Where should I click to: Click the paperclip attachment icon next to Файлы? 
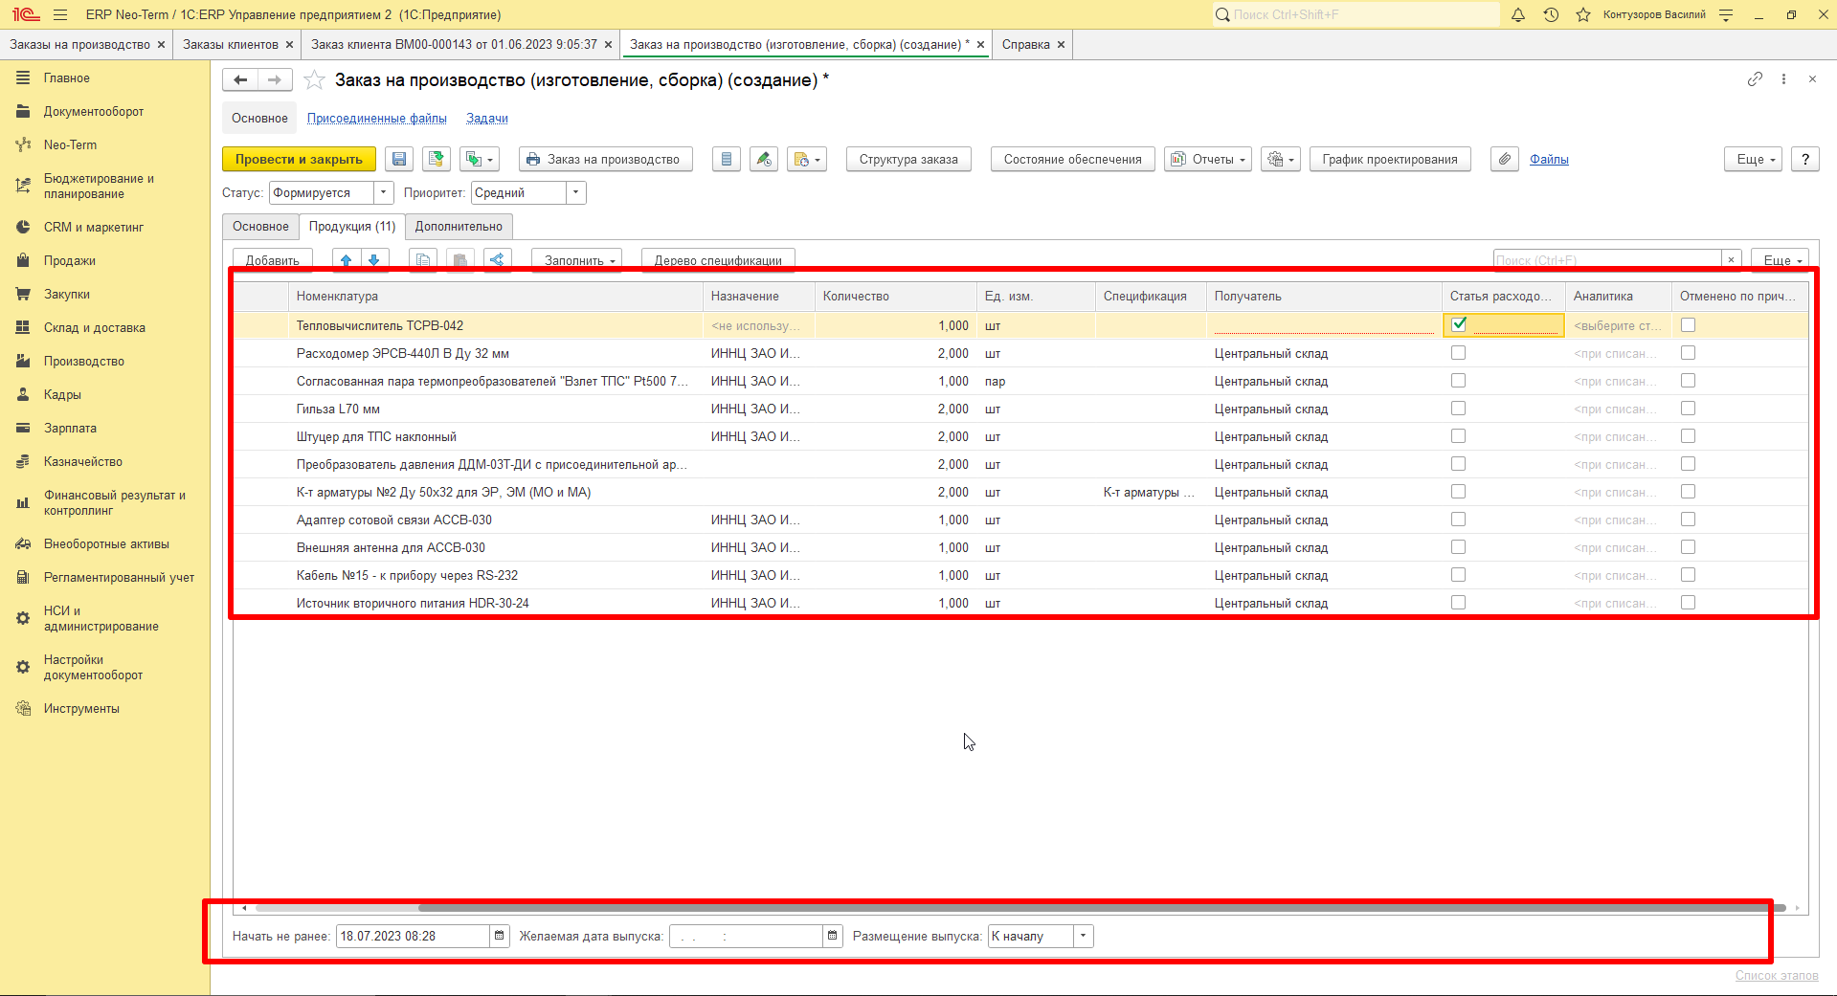[x=1505, y=160]
